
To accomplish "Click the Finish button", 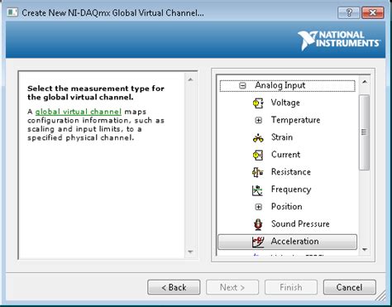I will pyautogui.click(x=291, y=287).
